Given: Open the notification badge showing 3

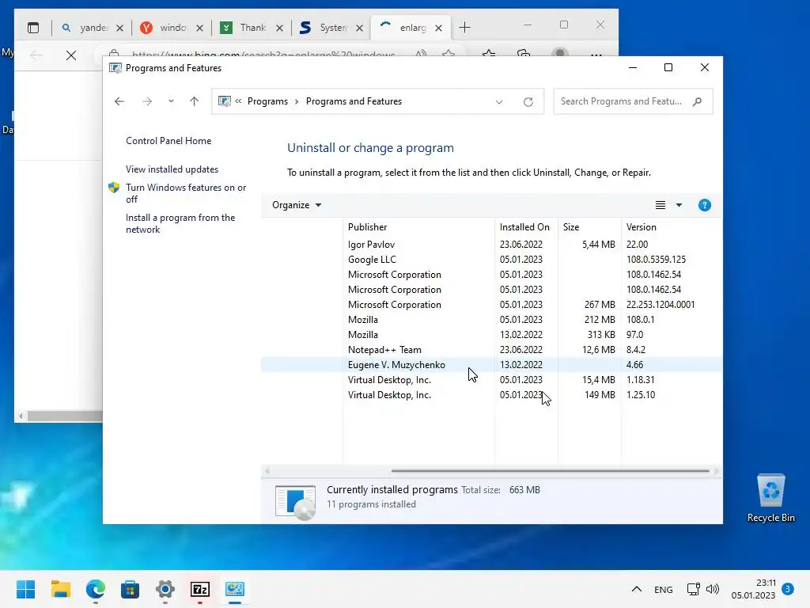Looking at the screenshot, I should (788, 589).
